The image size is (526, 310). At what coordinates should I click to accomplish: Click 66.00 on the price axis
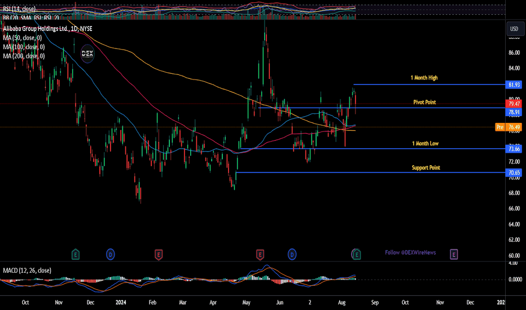coord(514,209)
